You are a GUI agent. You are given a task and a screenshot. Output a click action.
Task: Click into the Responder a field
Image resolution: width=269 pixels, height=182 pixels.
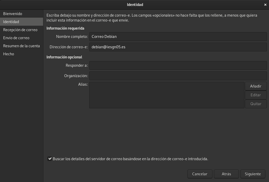[178, 65]
